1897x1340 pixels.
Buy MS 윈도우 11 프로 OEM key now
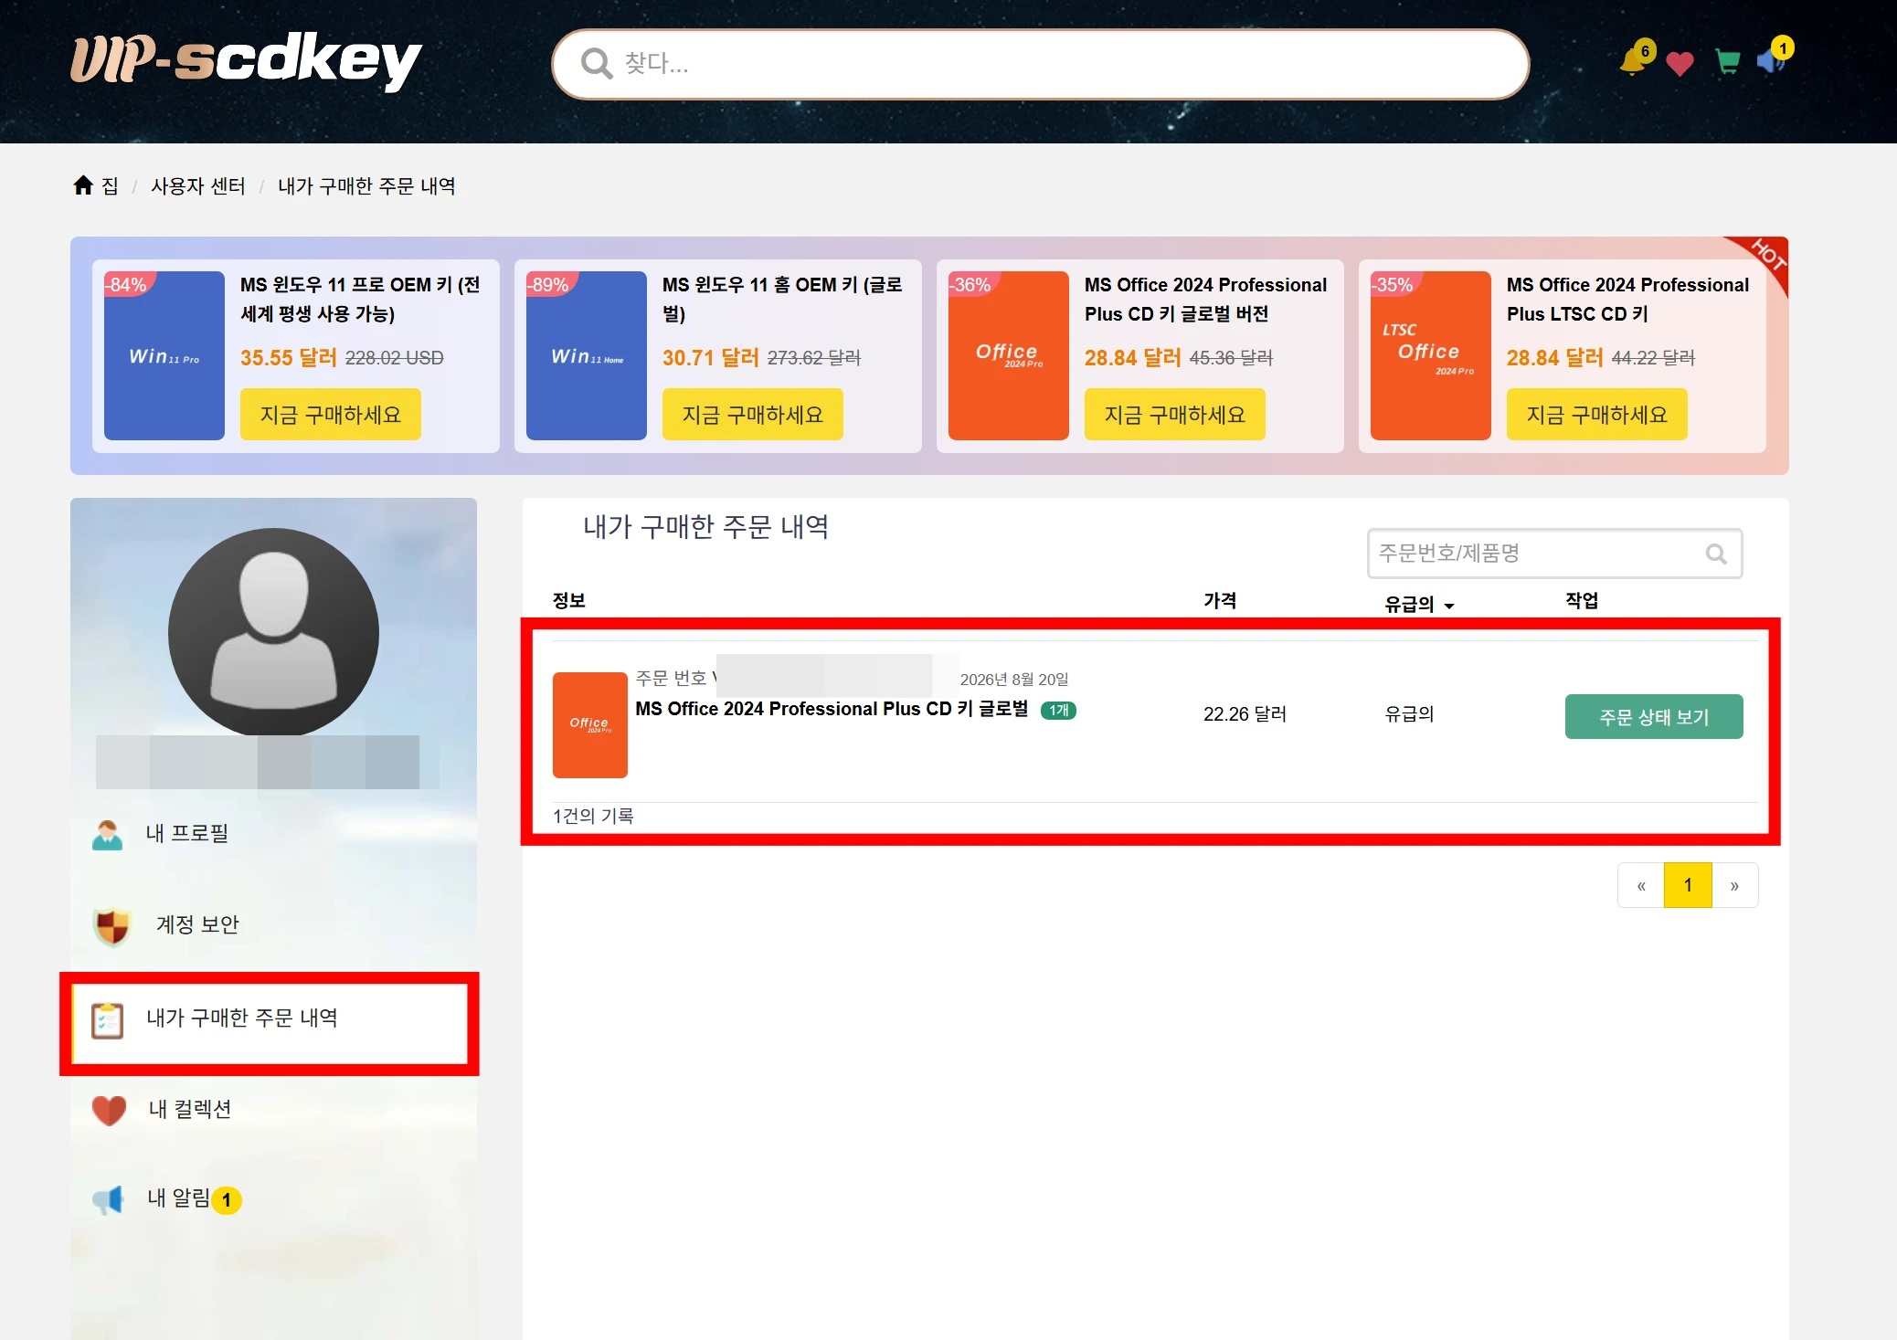[x=331, y=415]
